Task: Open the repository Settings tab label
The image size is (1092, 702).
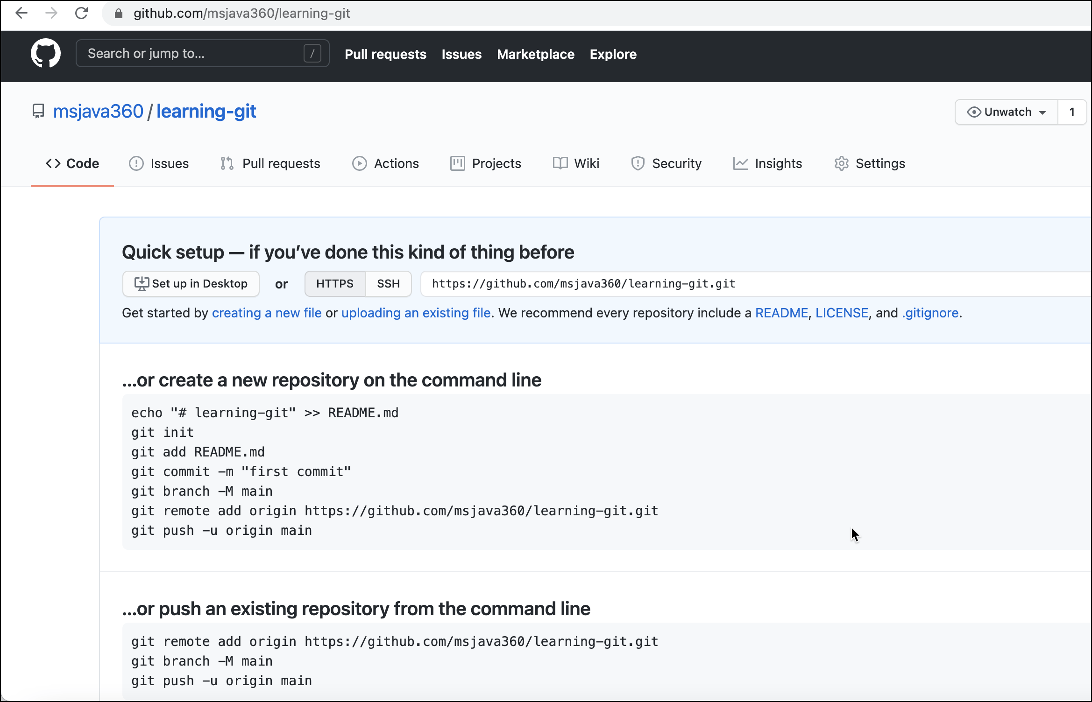Action: coord(880,163)
